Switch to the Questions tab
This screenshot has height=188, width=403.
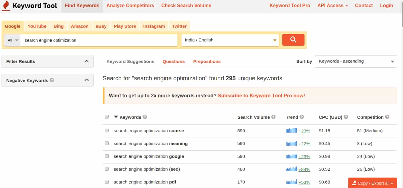174,61
